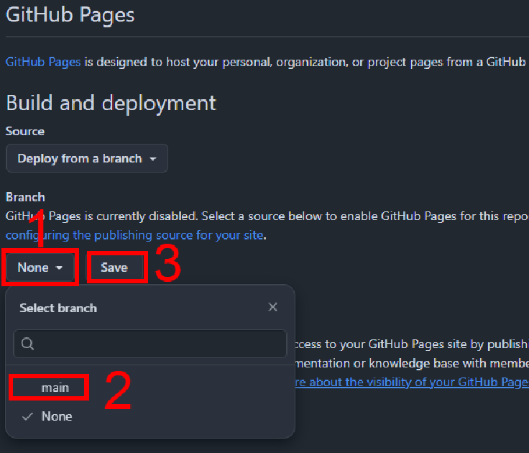The width and height of the screenshot is (529, 453).
Task: Click the Save button
Action: 114,267
